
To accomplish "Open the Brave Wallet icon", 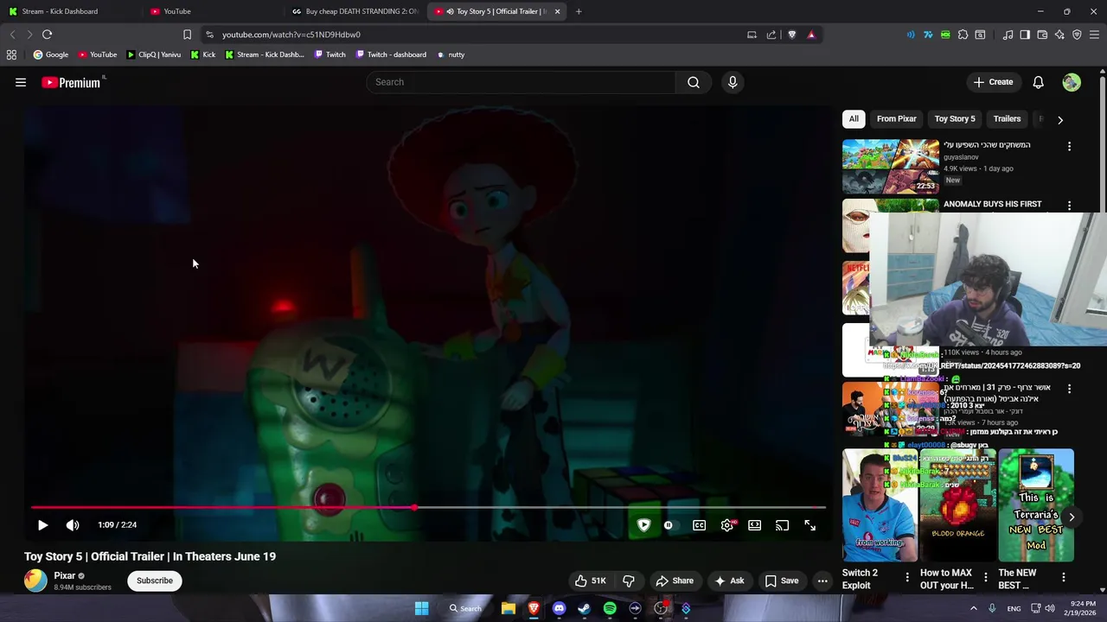I will coord(1042,35).
